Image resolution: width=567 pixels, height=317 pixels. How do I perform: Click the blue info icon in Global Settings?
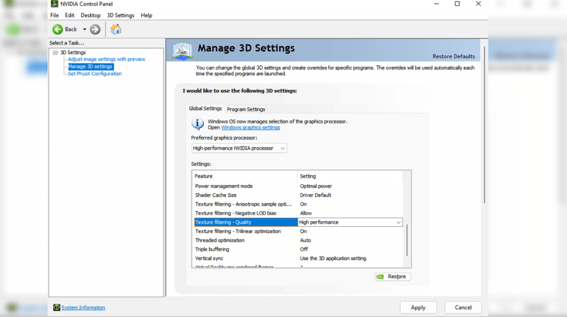198,124
